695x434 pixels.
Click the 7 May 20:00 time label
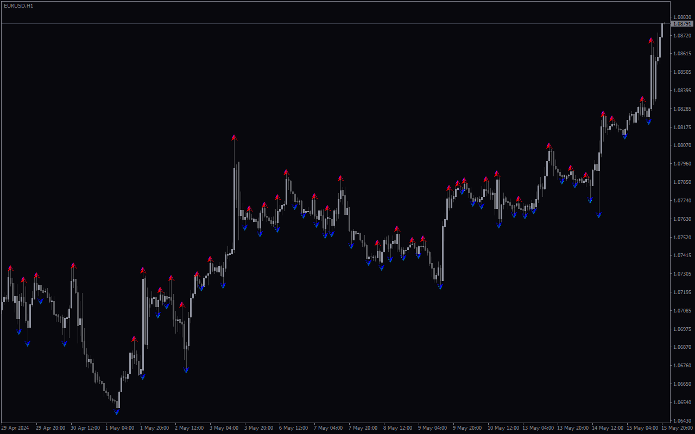(363, 428)
